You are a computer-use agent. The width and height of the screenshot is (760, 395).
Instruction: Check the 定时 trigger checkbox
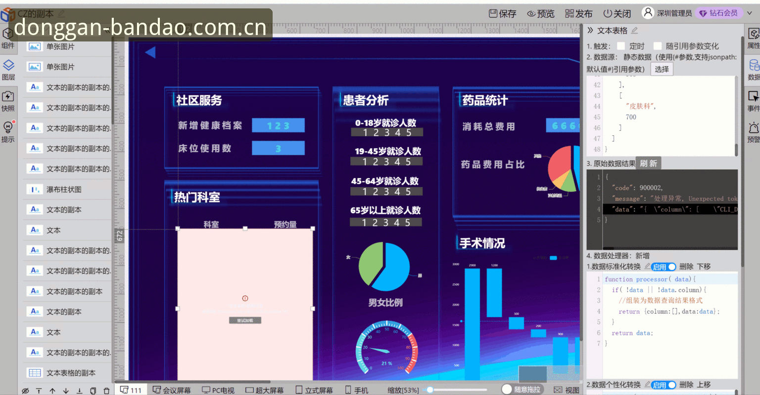(621, 46)
